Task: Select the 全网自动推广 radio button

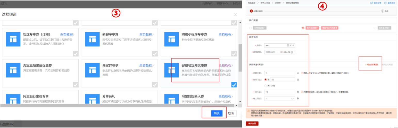Action: click(250, 28)
